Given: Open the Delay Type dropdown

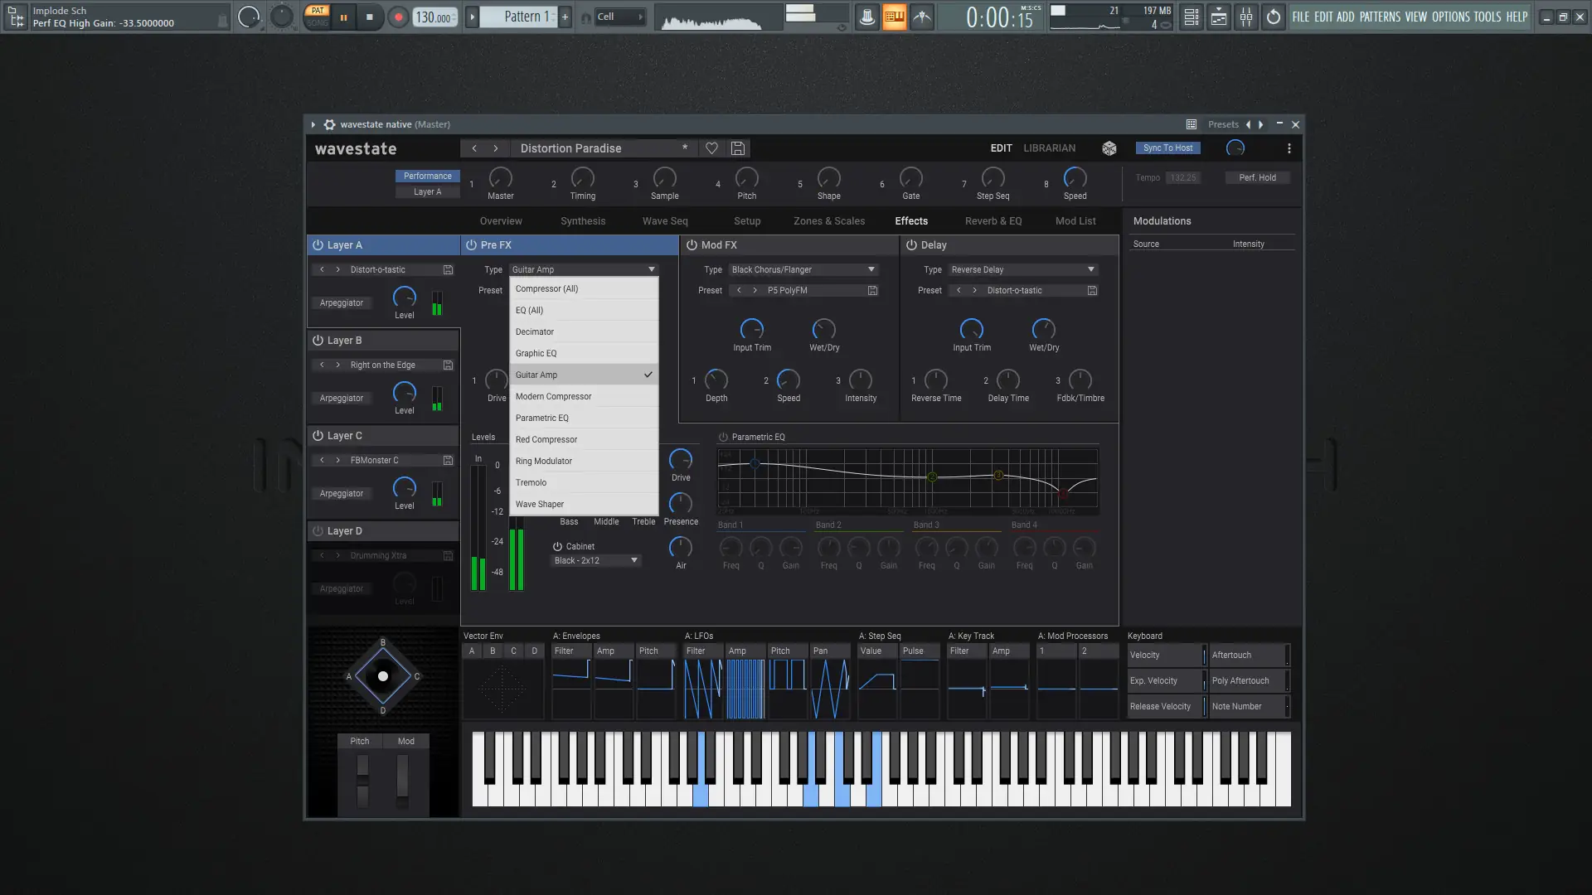Looking at the screenshot, I should [x=1022, y=270].
